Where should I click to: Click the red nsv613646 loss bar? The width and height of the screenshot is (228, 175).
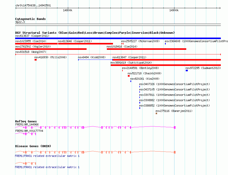(86, 44)
